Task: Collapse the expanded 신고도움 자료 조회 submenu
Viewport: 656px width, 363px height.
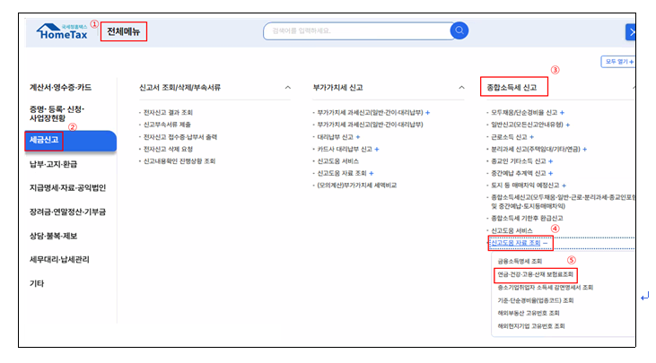Action: pos(545,243)
